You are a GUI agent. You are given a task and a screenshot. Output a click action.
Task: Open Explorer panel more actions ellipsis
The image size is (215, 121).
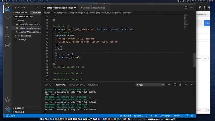pos(37,8)
